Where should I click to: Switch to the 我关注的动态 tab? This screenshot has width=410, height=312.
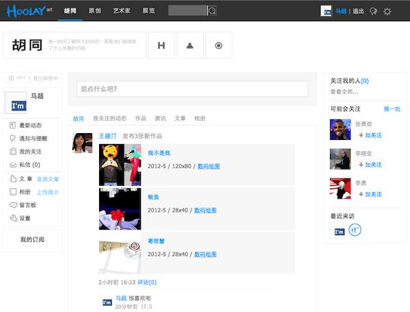[x=110, y=118]
